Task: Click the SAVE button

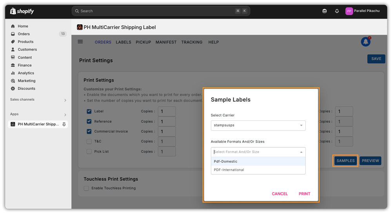Action: (x=376, y=59)
